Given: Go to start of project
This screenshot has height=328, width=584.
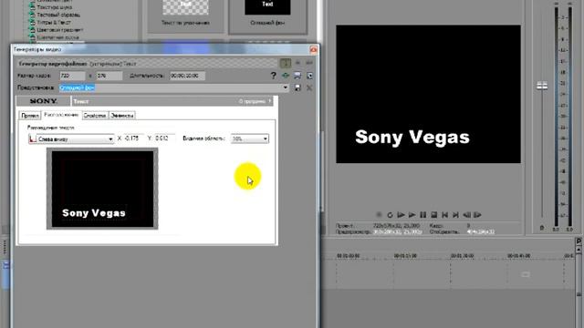Looking at the screenshot, I should tap(444, 215).
